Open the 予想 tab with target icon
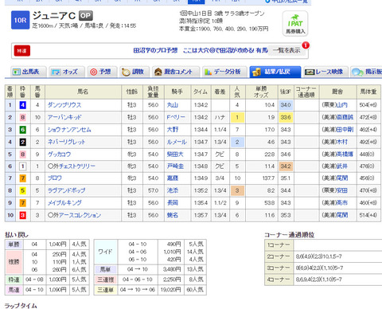 pos(102,72)
